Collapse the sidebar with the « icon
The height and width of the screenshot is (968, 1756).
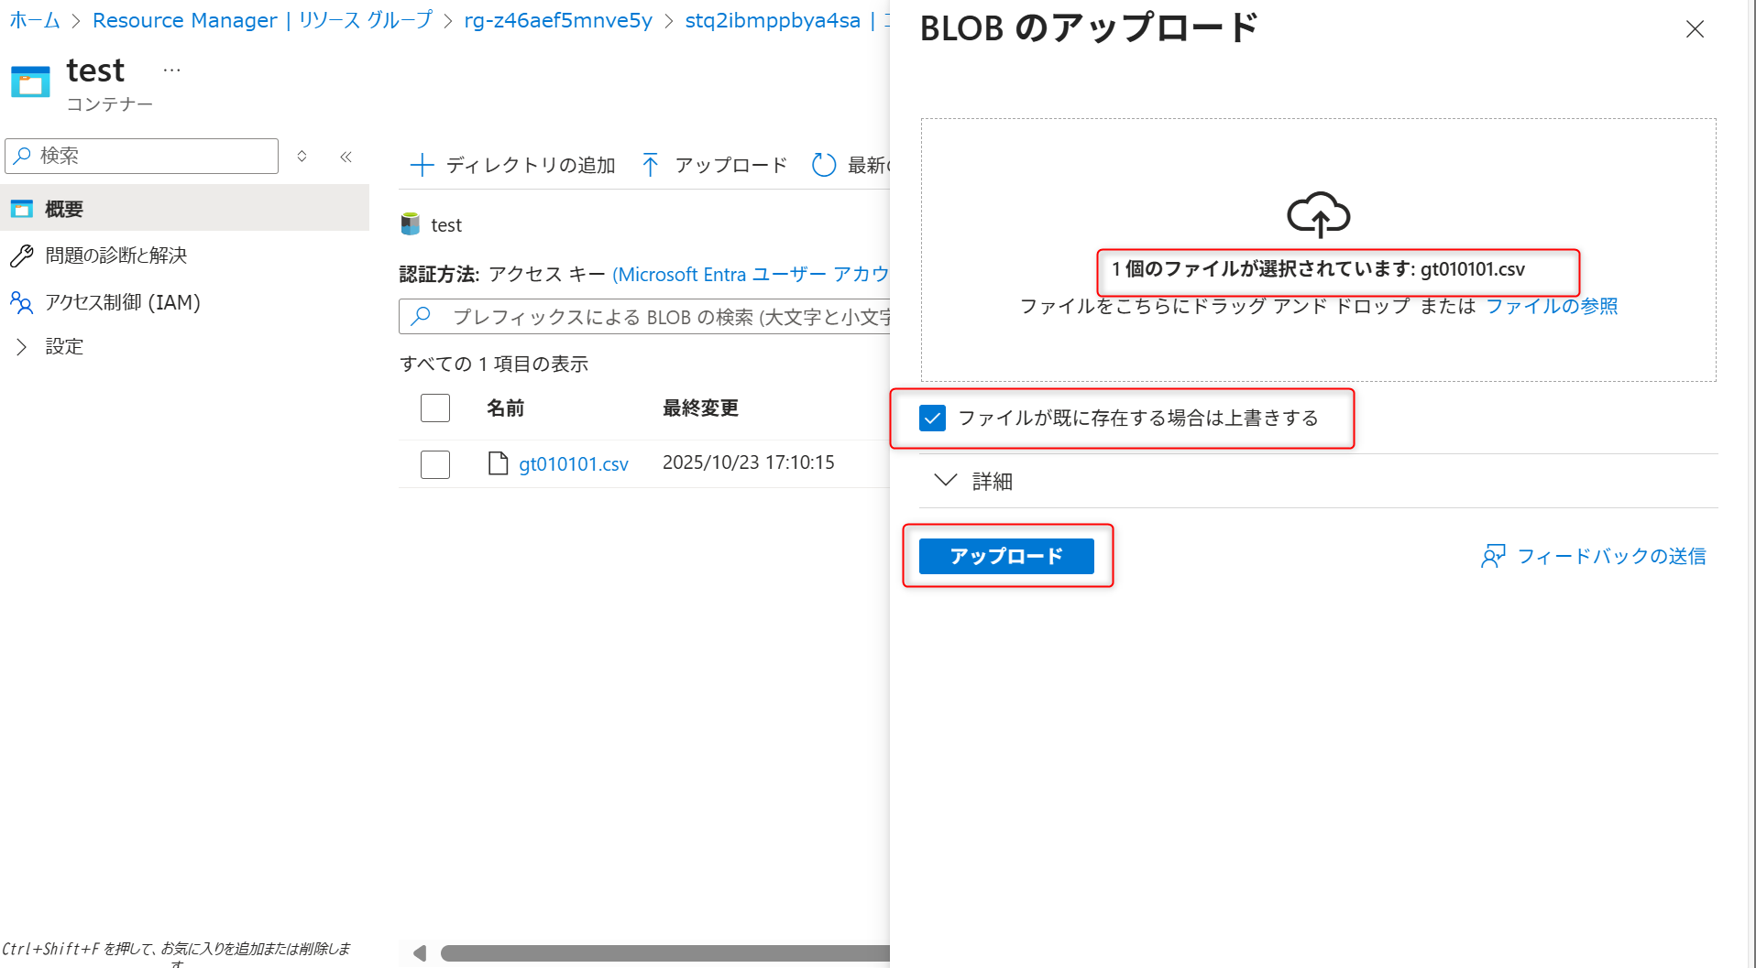pyautogui.click(x=346, y=157)
